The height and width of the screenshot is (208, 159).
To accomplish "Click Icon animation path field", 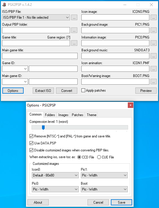I will tap(115, 69).
